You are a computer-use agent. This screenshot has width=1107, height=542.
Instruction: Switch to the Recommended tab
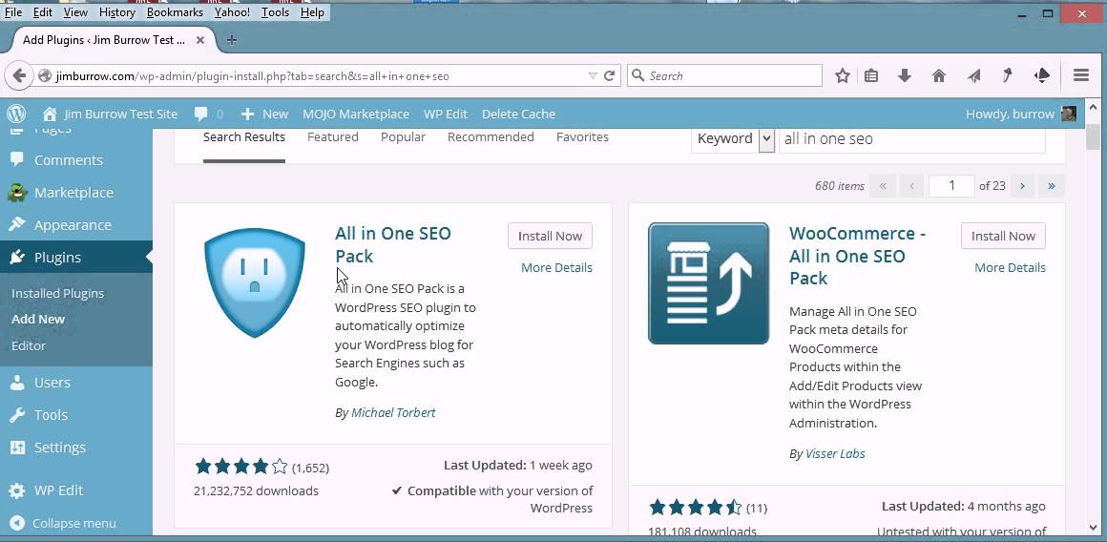pos(491,137)
